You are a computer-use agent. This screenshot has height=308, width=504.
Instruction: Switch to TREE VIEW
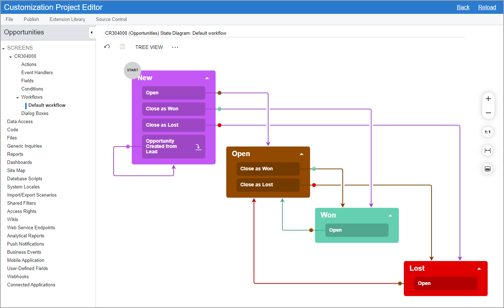[x=149, y=47]
